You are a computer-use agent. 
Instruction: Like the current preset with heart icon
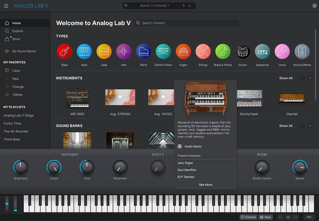(x=126, y=6)
